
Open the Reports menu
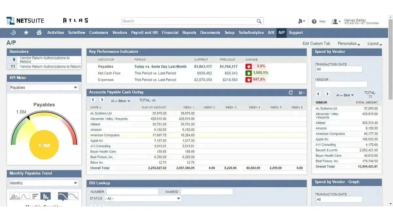click(x=189, y=32)
